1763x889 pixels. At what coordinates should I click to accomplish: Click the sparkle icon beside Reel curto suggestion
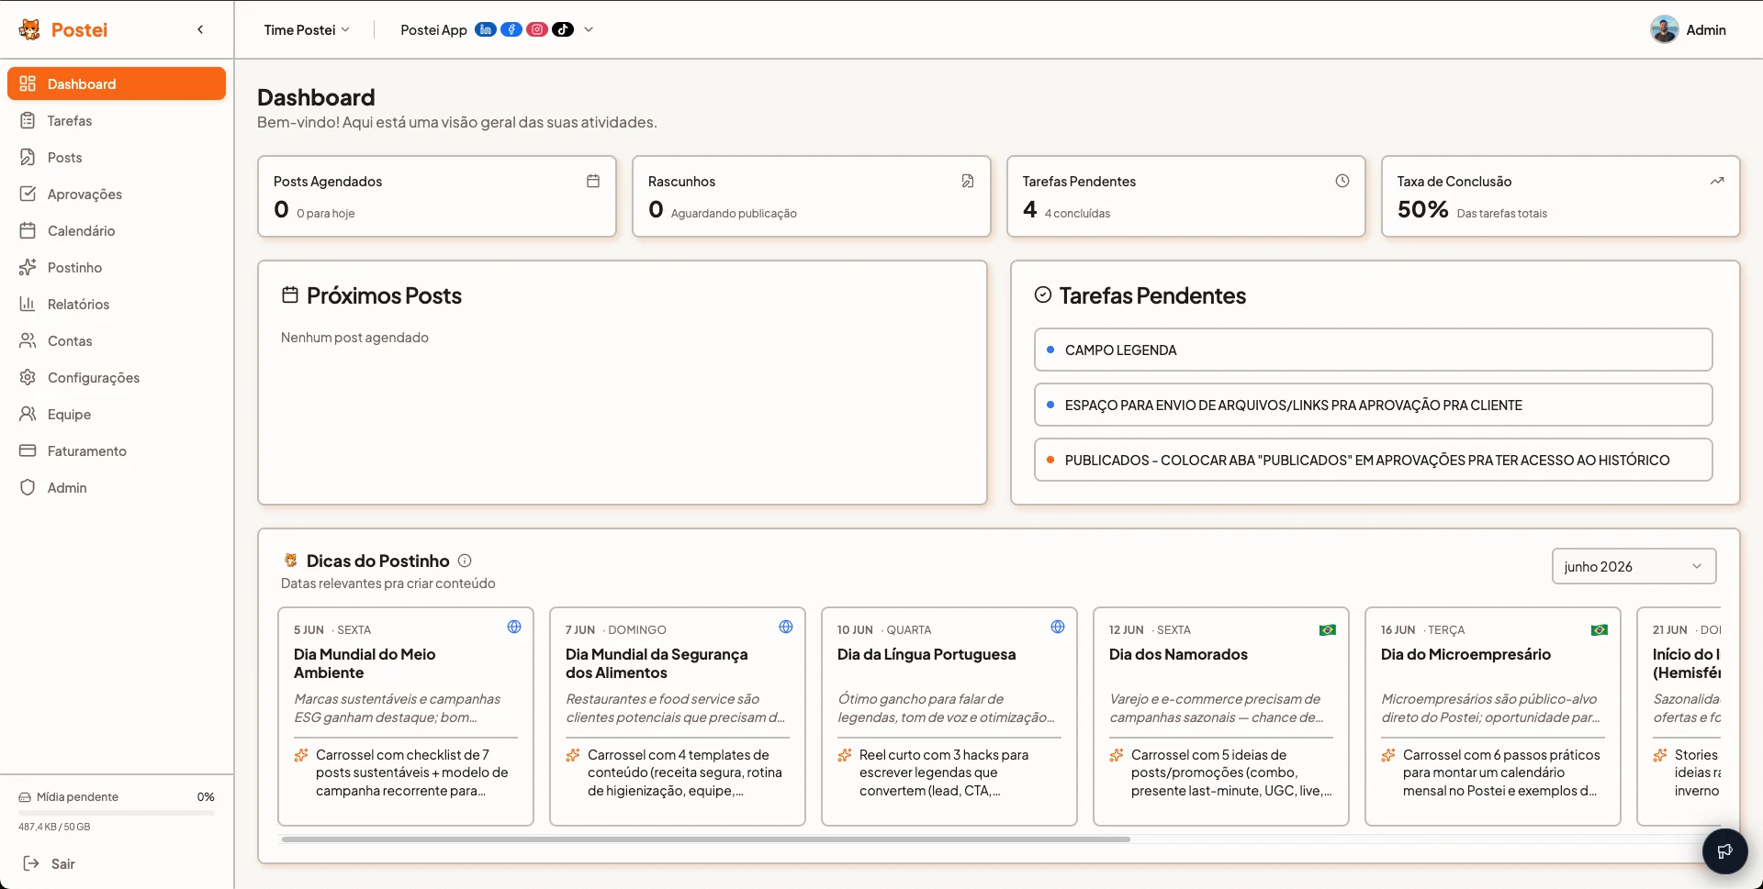click(845, 755)
